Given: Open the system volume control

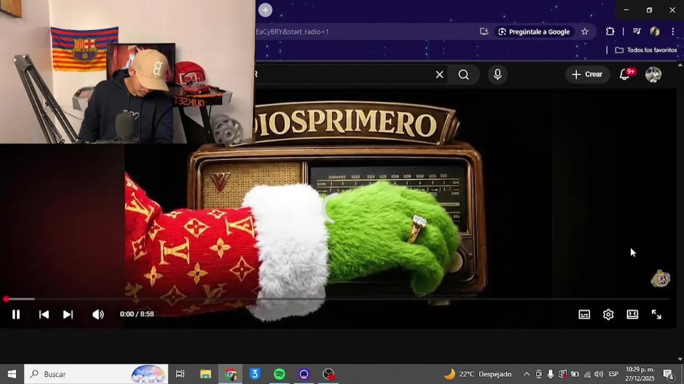Looking at the screenshot, I should coord(599,374).
